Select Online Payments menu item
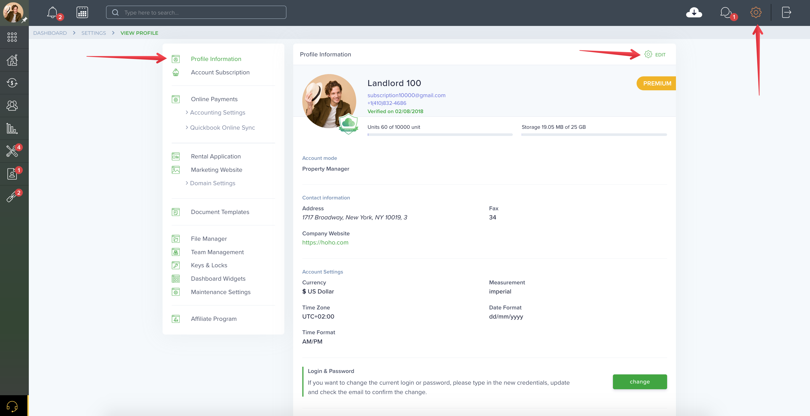This screenshot has height=416, width=810. (214, 99)
